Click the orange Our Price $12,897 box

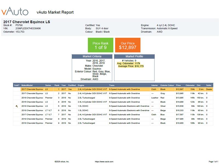pyautogui.click(x=128, y=45)
